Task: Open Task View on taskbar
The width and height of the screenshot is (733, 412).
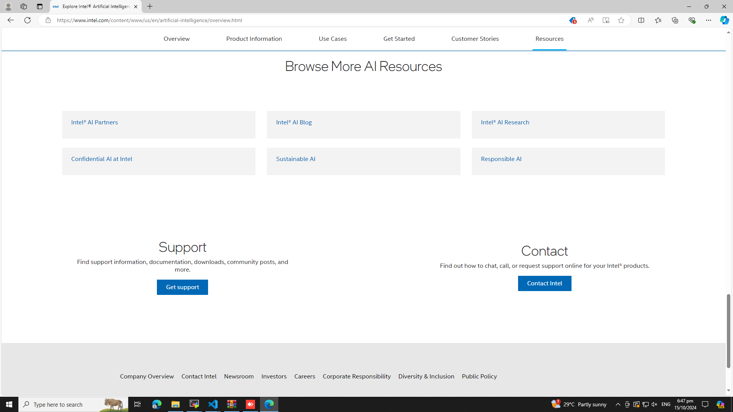Action: coord(137,404)
